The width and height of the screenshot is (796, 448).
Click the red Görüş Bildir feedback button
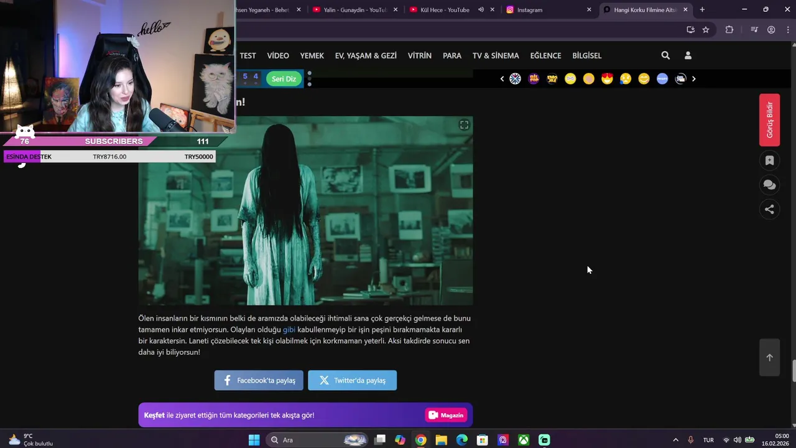[x=769, y=120]
